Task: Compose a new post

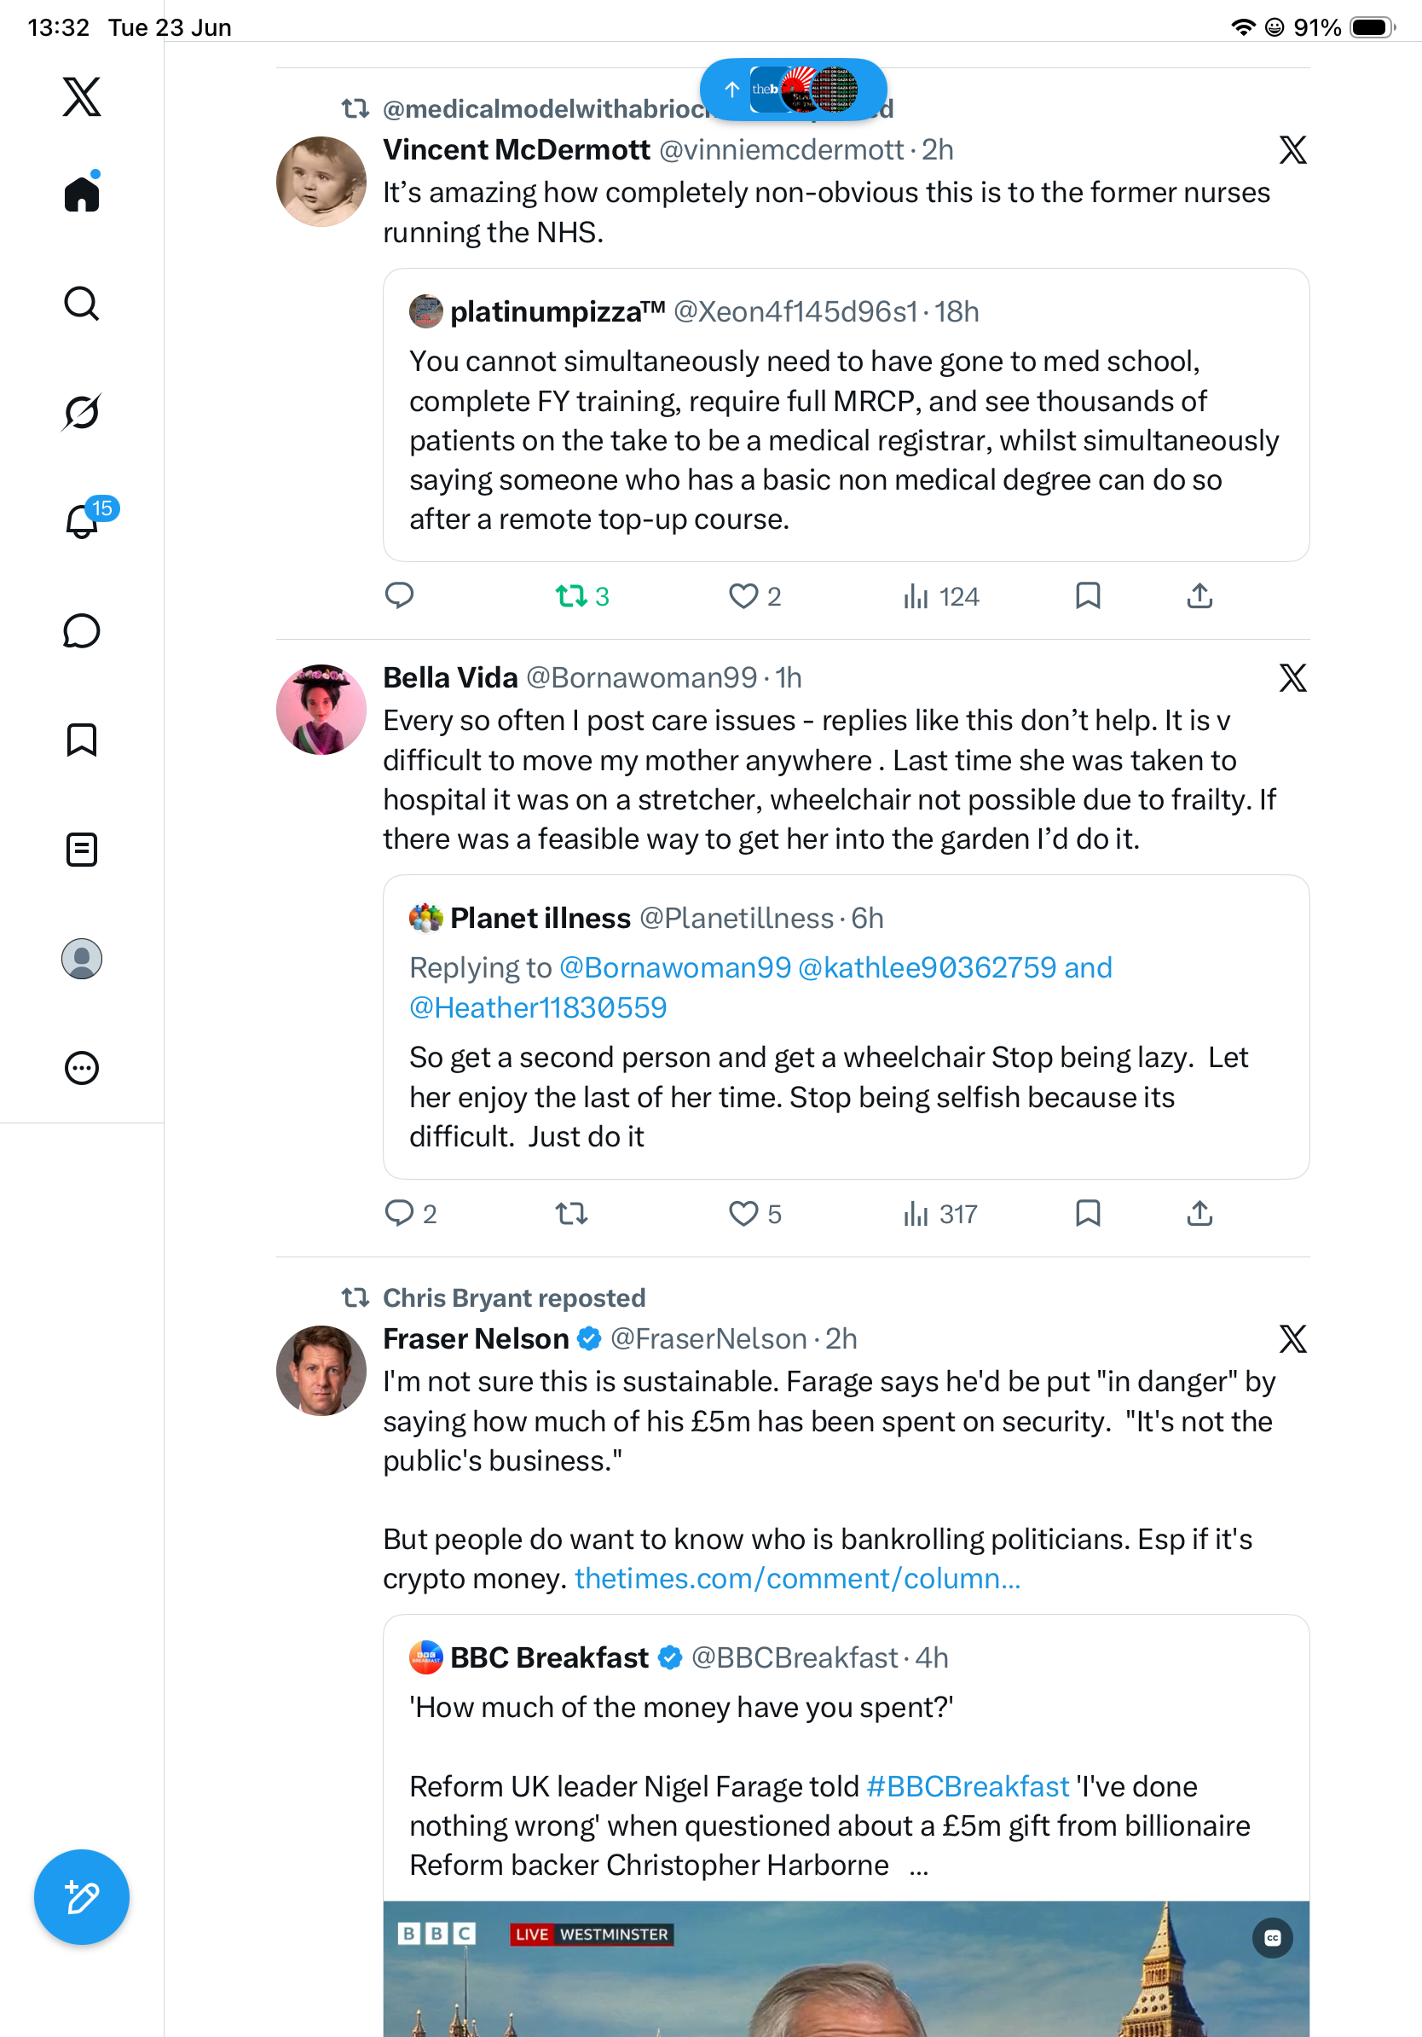Action: tap(82, 1897)
